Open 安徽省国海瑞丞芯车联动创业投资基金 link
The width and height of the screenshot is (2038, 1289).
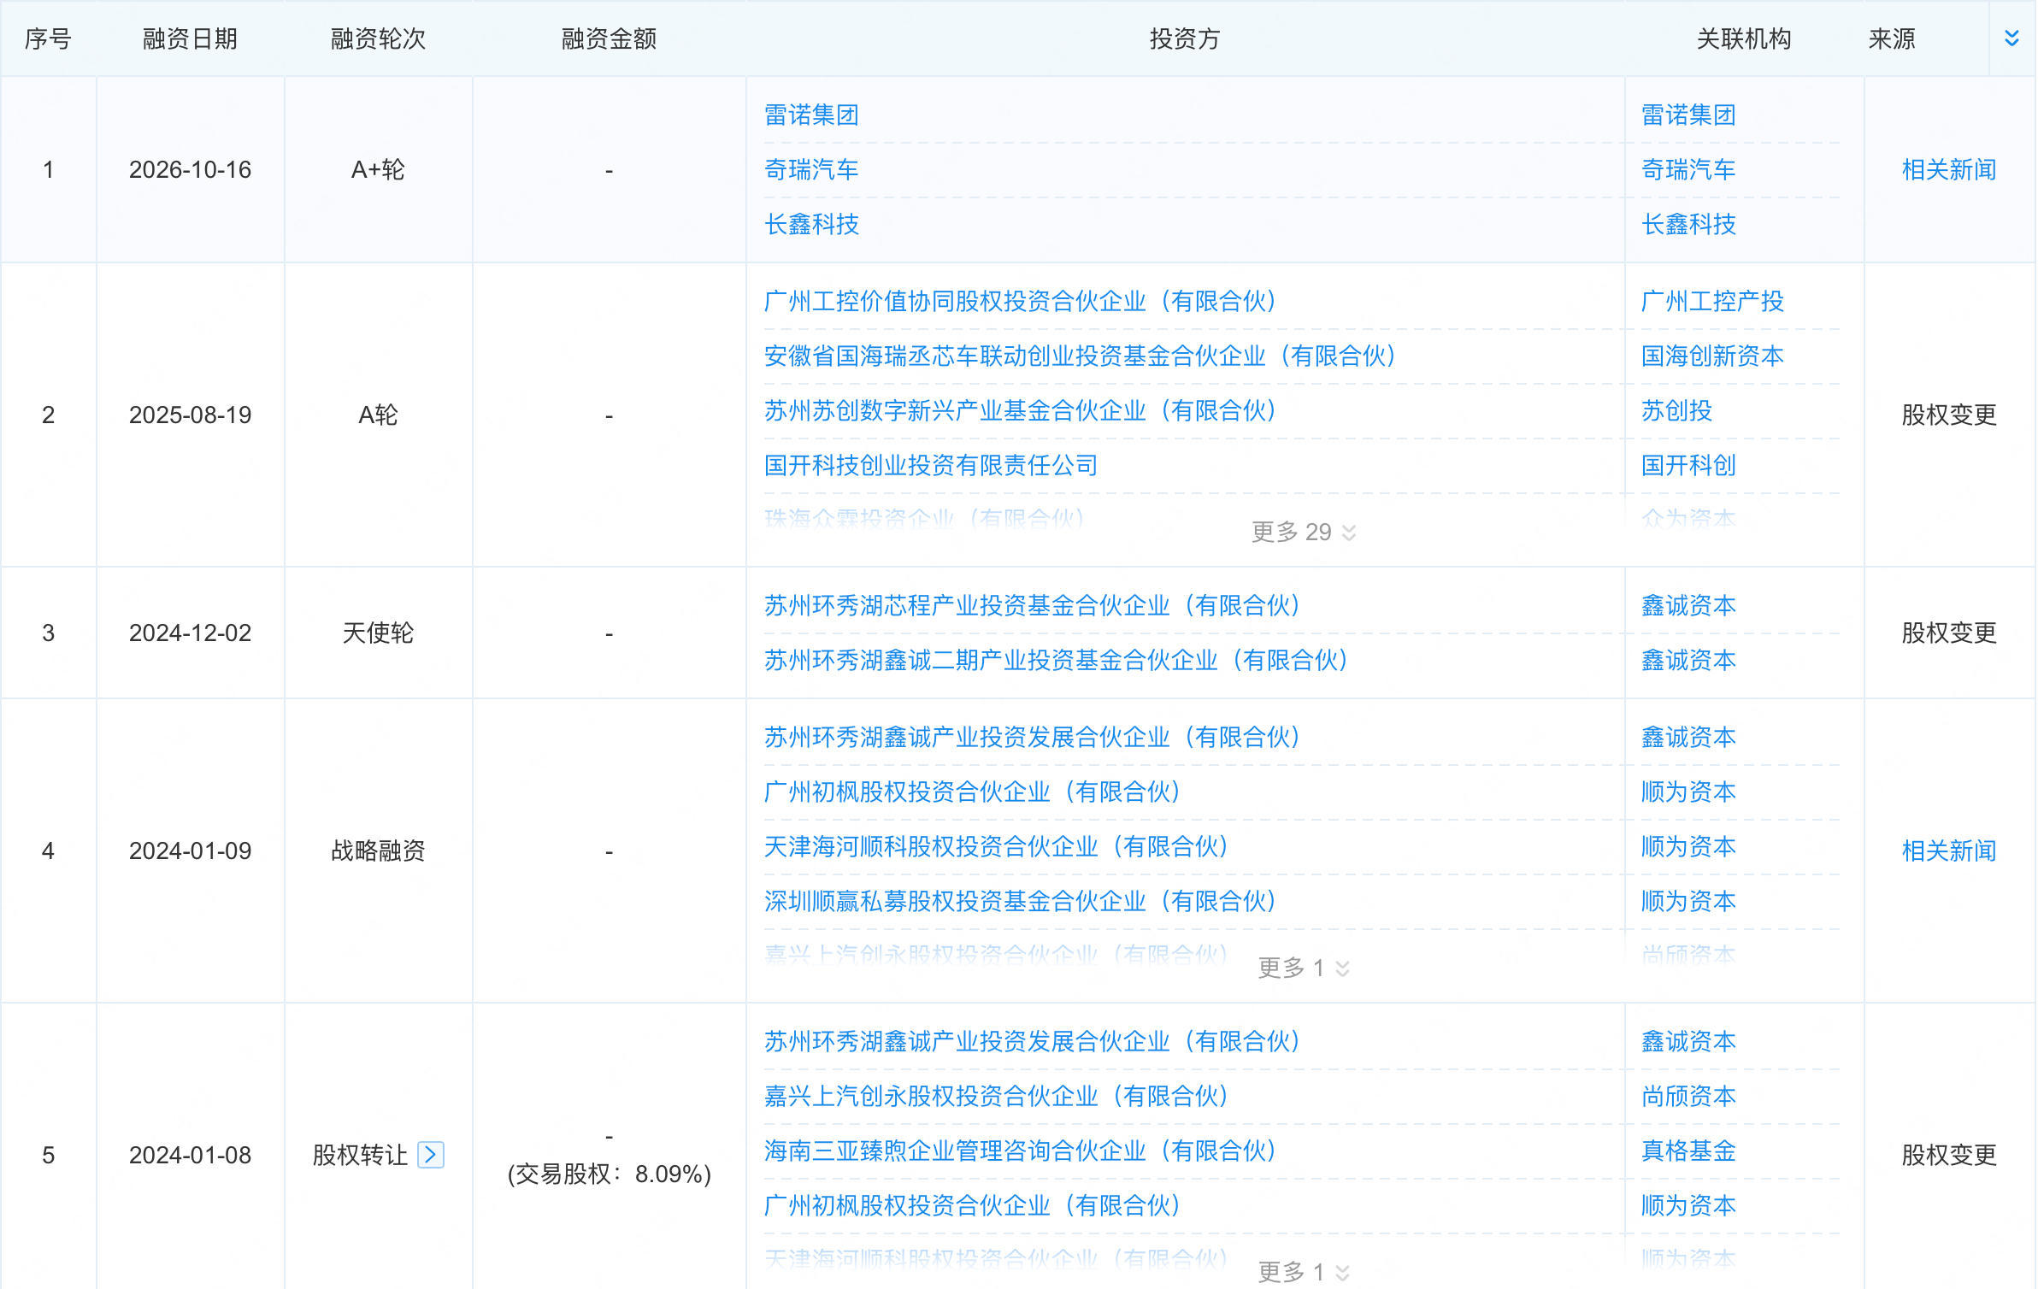tap(1081, 356)
